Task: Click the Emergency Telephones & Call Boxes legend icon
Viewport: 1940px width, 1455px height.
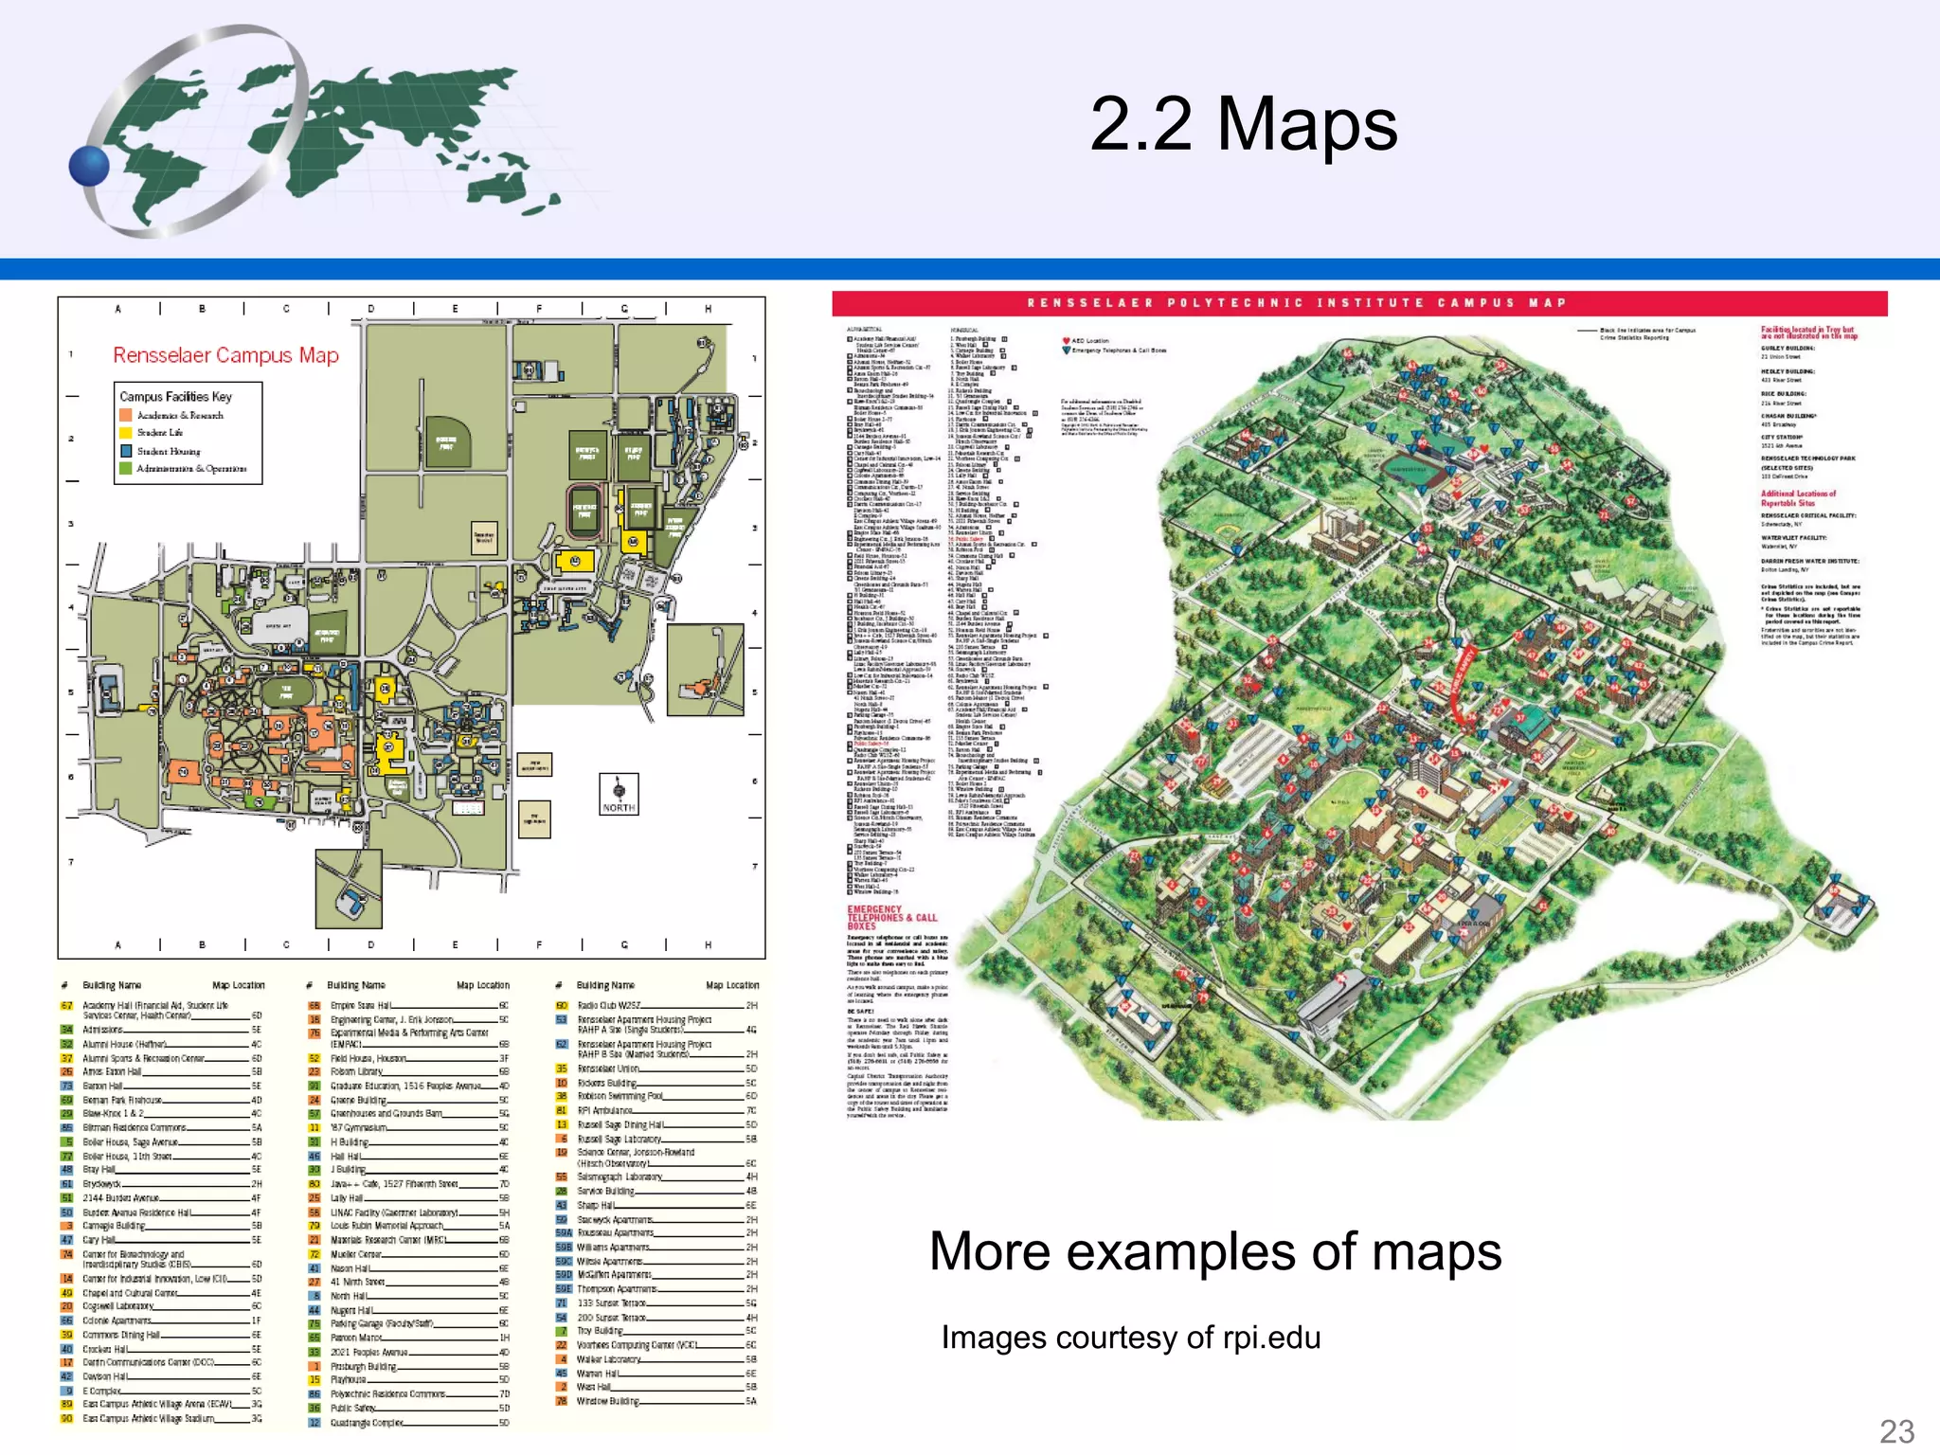Action: (1067, 350)
